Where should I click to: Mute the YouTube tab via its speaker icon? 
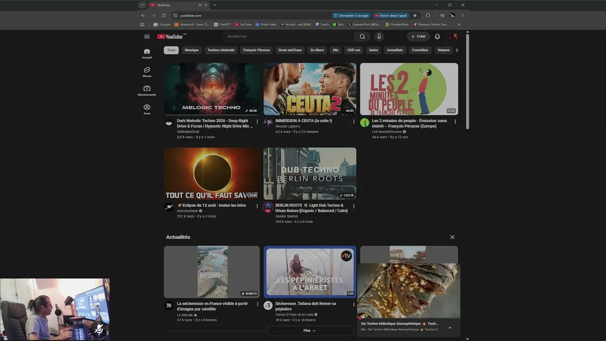tap(200, 5)
